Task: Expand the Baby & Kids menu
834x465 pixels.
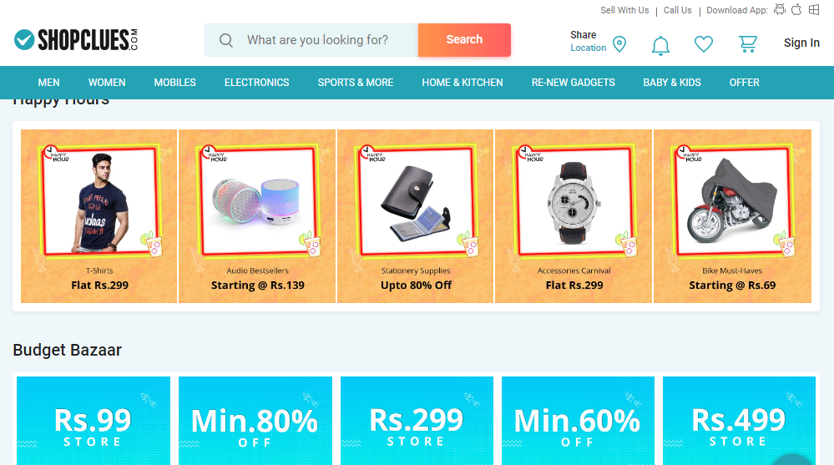Action: pyautogui.click(x=672, y=83)
